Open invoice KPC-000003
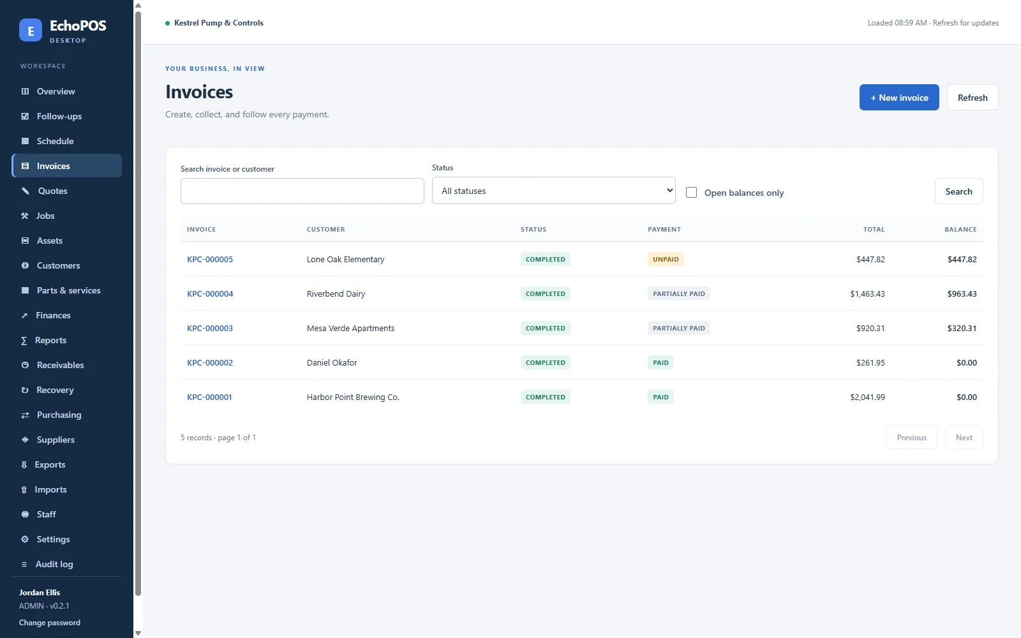 [x=210, y=328]
